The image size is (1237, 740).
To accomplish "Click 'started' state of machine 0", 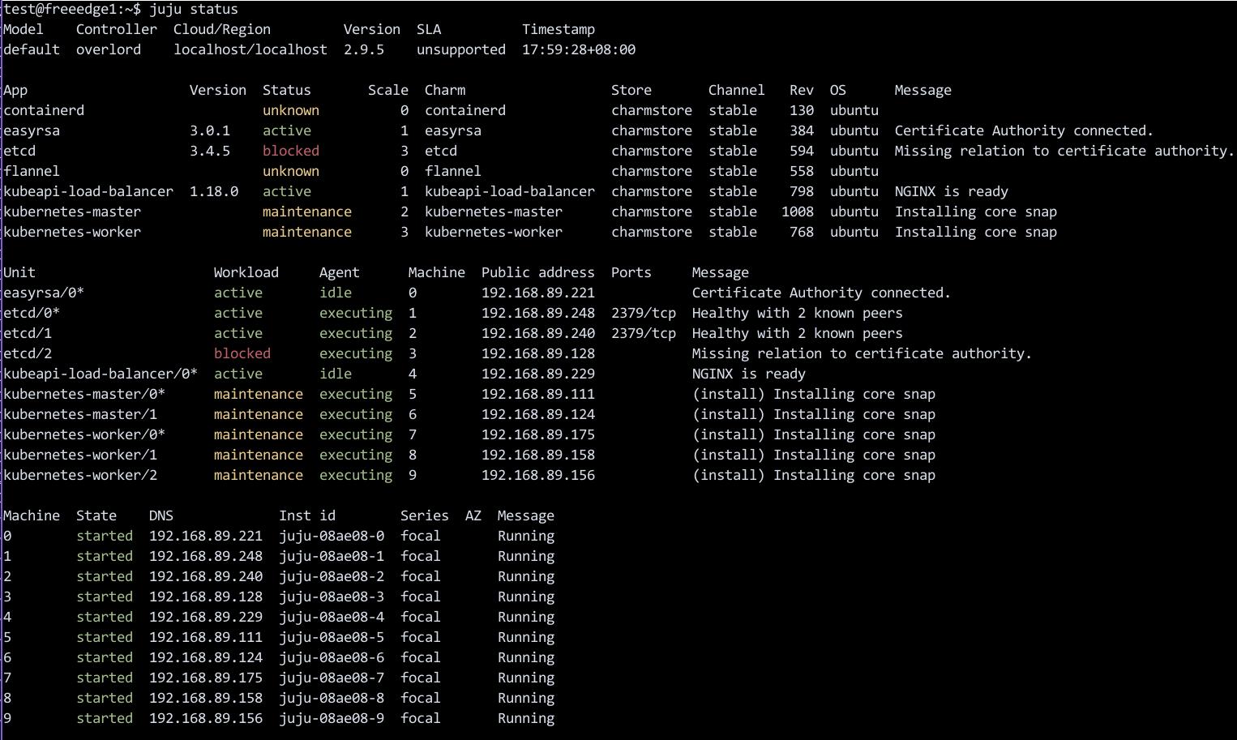I will pos(105,536).
